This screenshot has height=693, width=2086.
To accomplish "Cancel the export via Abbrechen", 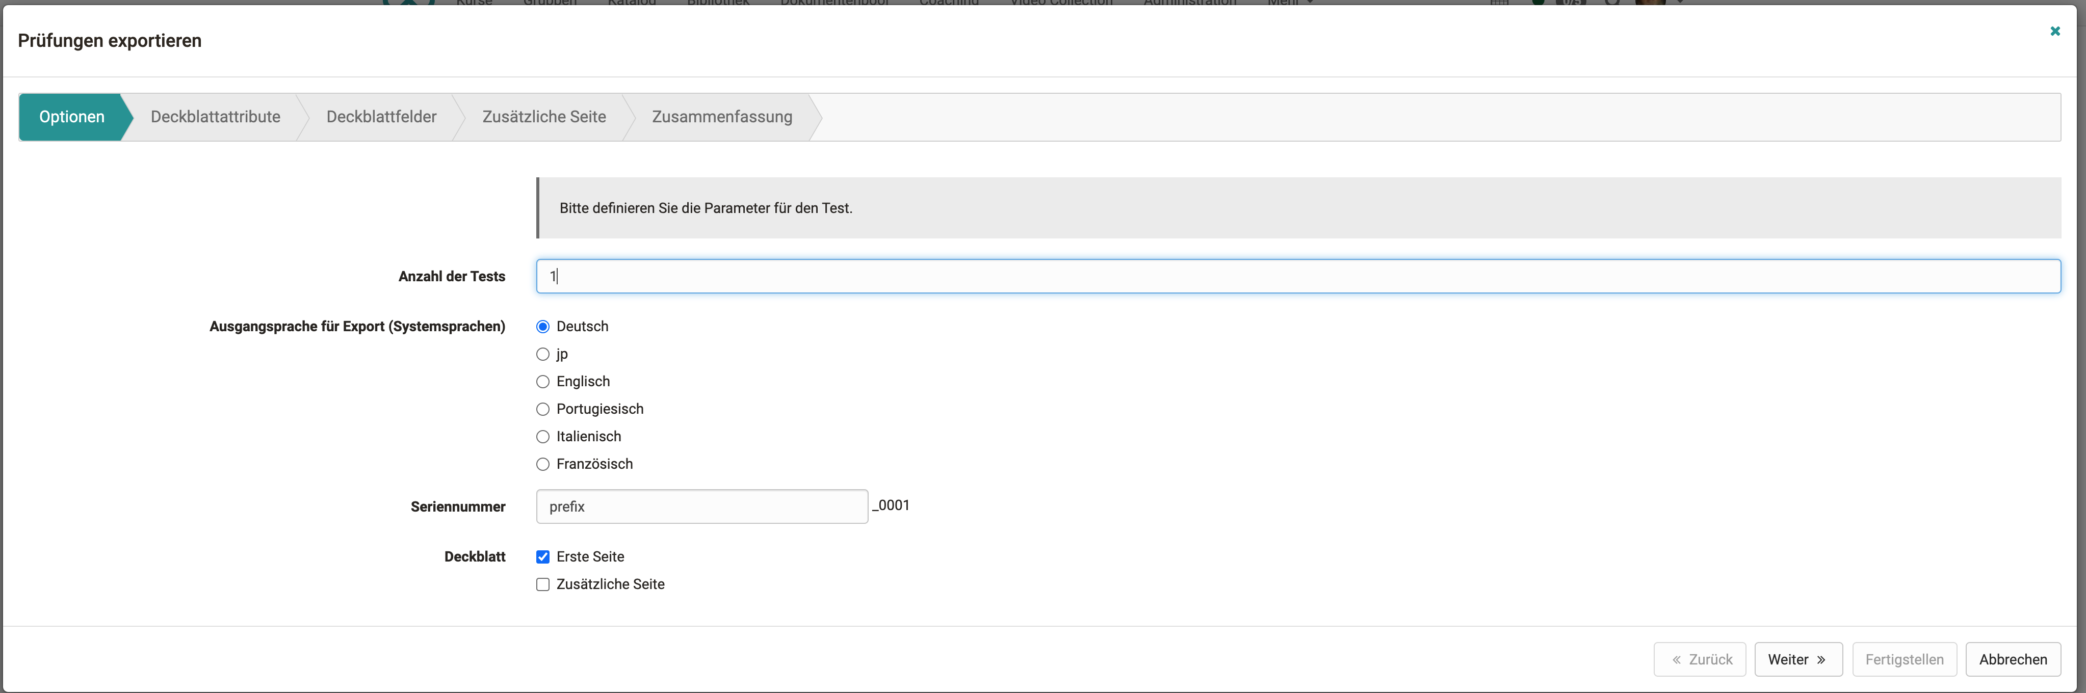I will pos(2013,659).
